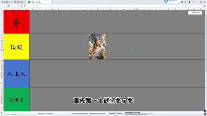The image size is (207, 116).
Task: Select column E header
Action: (32, 9)
